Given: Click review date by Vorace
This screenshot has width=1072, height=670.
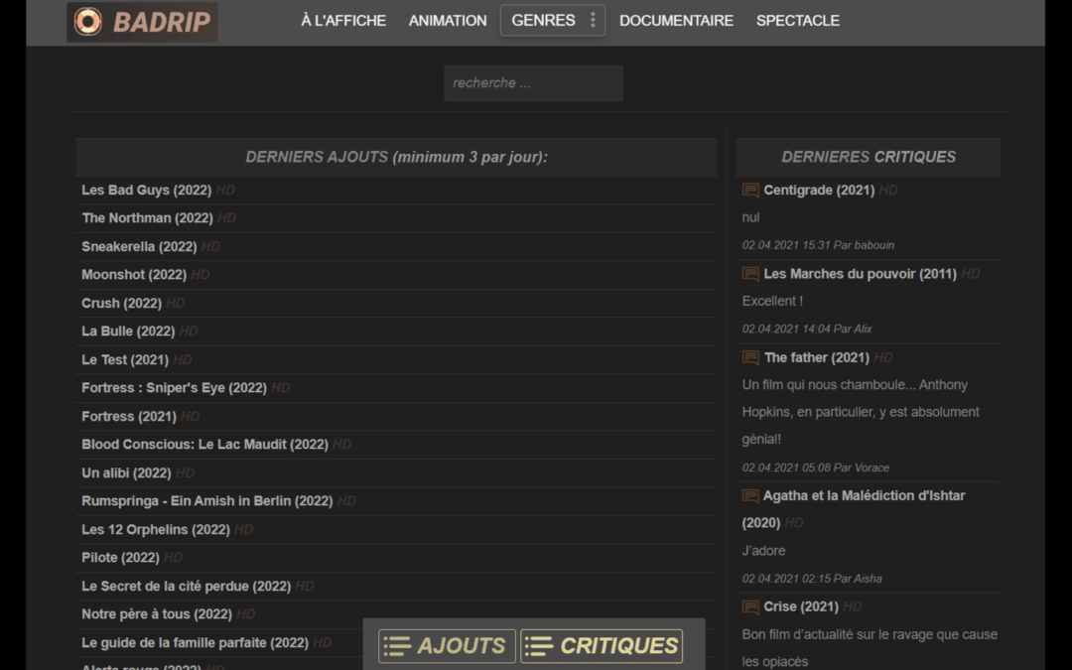Looking at the screenshot, I should click(816, 469).
